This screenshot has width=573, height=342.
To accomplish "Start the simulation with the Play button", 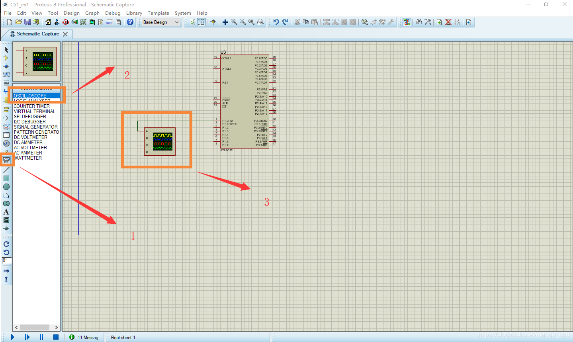I will pyautogui.click(x=12, y=337).
